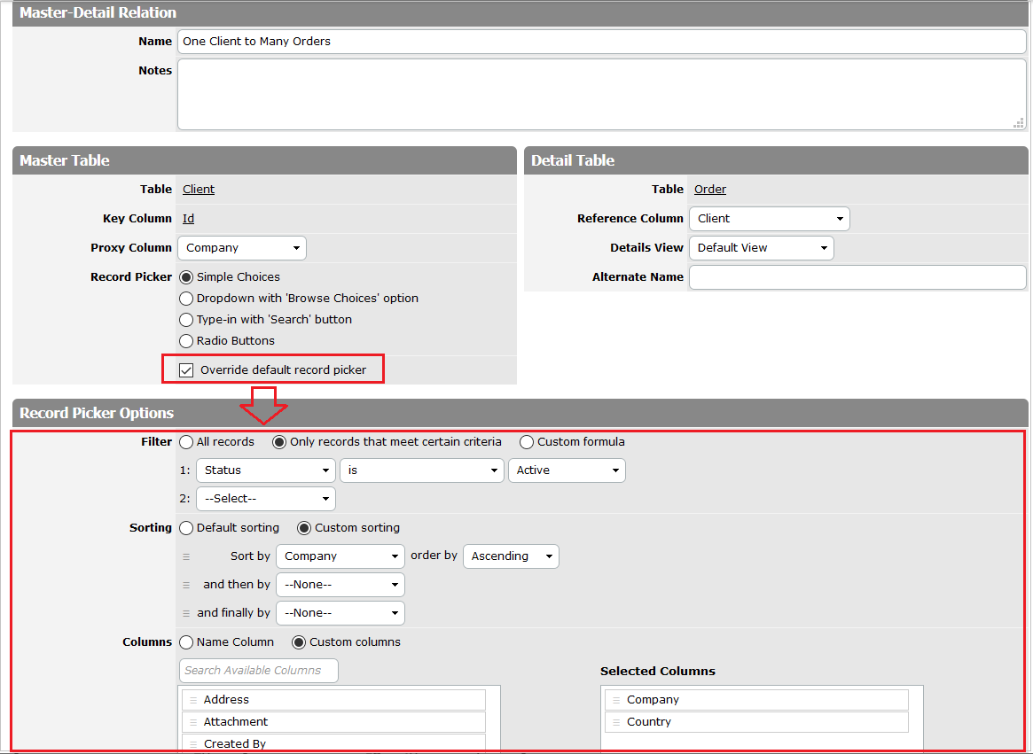Click the drag handle on selected Company column

click(616, 700)
